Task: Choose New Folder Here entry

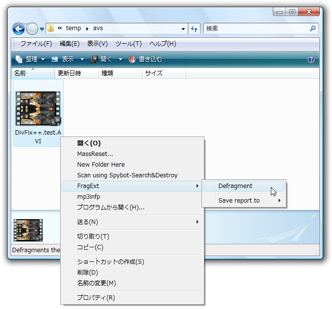Action: coord(133,165)
